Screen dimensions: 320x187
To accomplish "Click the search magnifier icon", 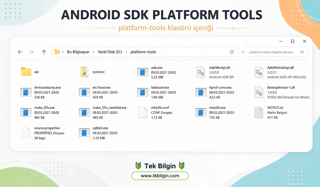I will tap(302, 52).
